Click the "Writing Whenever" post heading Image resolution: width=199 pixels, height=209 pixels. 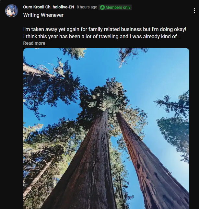[x=43, y=15]
